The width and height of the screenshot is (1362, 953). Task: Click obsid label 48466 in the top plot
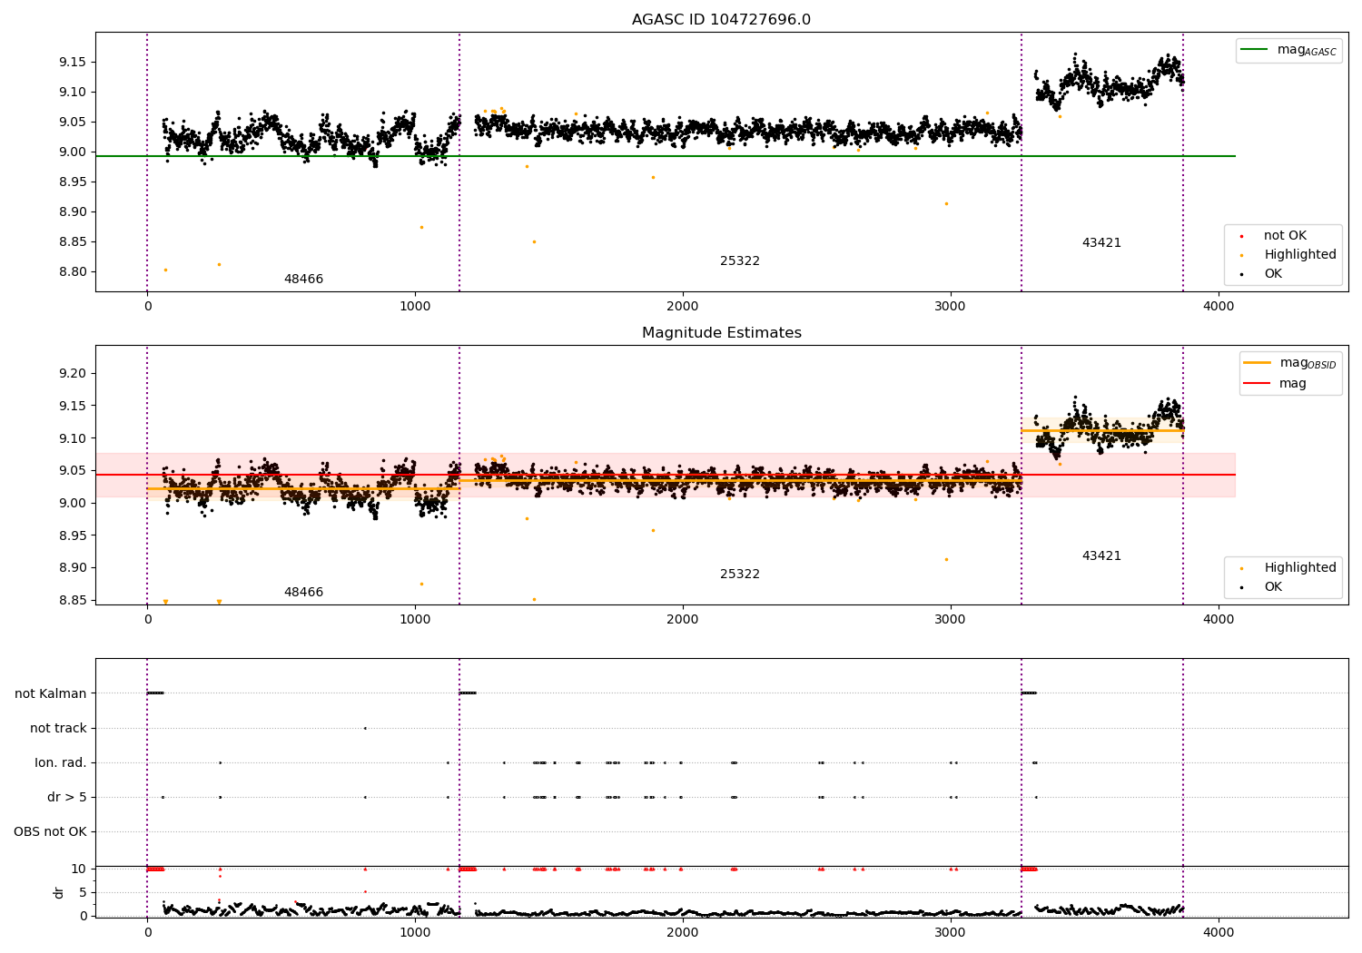[x=303, y=280]
